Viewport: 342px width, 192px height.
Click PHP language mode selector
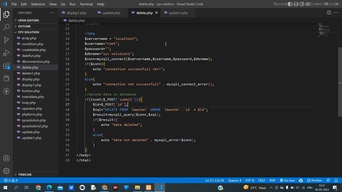[272, 180]
